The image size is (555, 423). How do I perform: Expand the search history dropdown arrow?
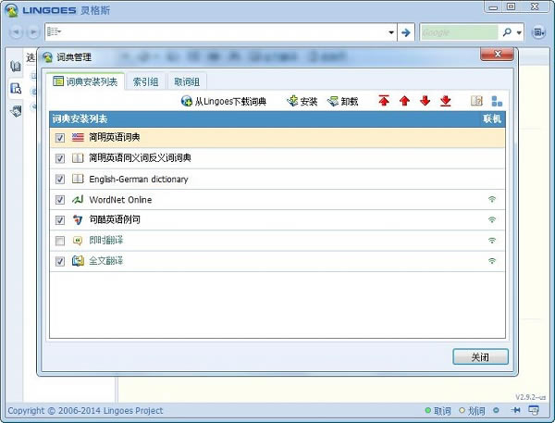[x=391, y=32]
